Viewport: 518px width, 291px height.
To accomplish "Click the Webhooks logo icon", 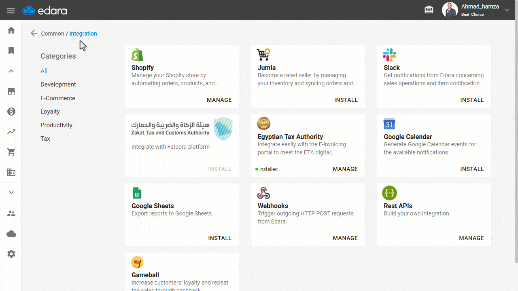I will pos(263,193).
